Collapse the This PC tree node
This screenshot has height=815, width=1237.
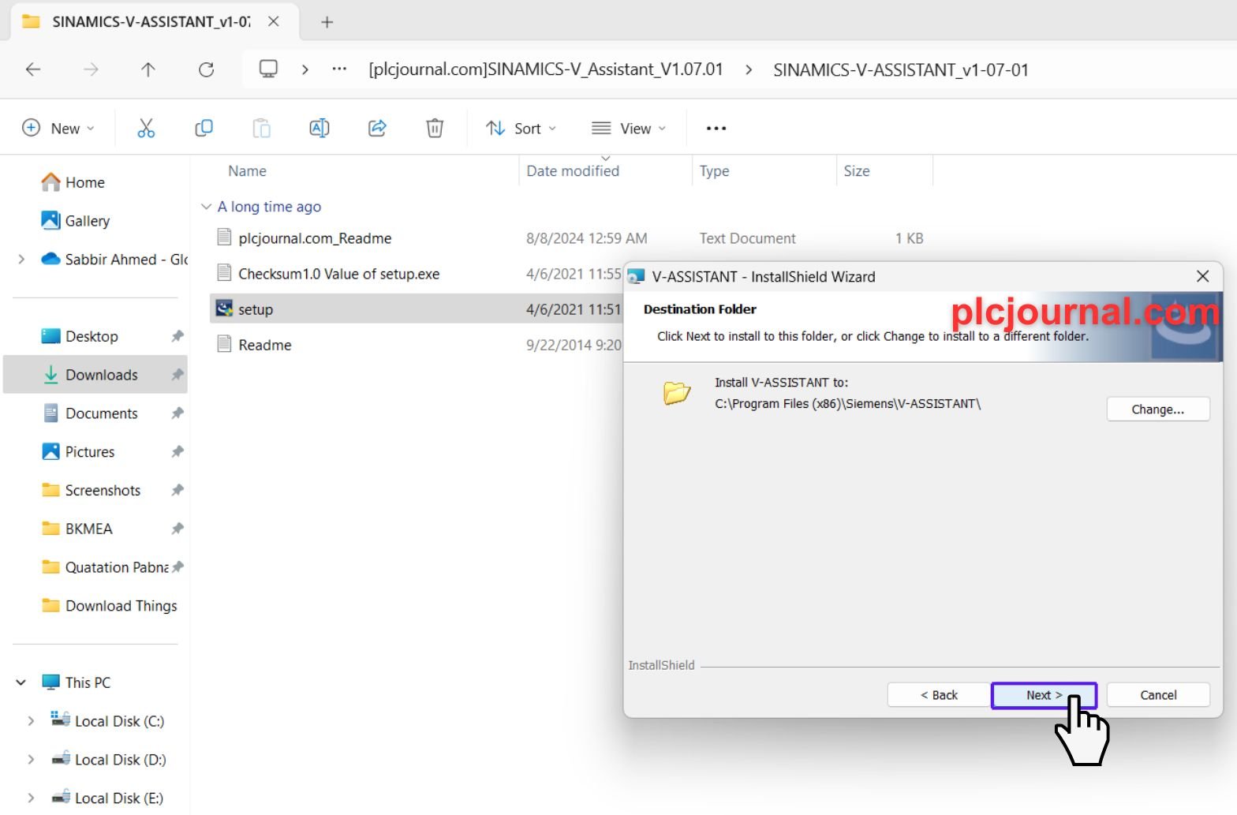click(x=21, y=682)
